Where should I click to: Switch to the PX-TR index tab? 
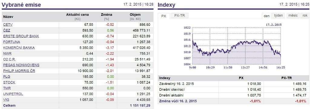(180, 16)
